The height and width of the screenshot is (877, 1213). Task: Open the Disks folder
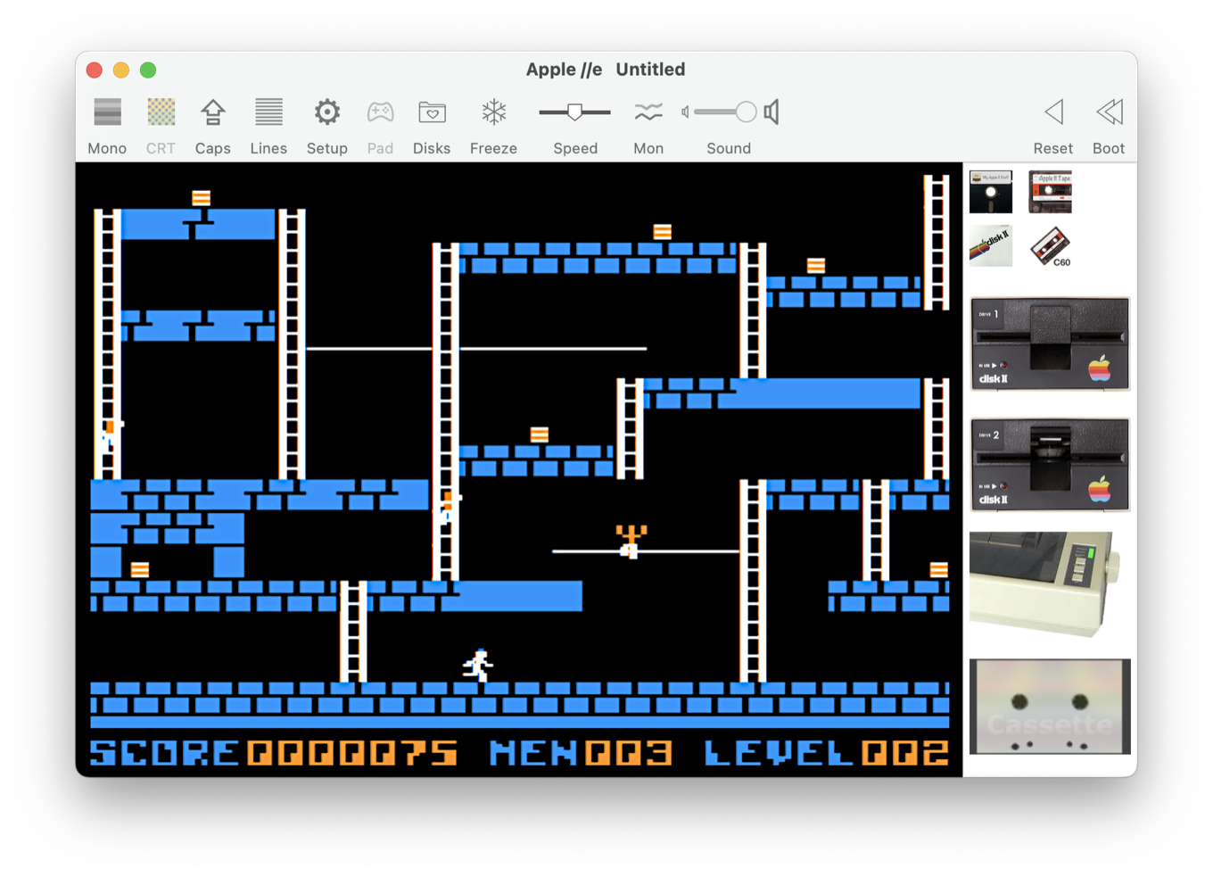pyautogui.click(x=432, y=113)
